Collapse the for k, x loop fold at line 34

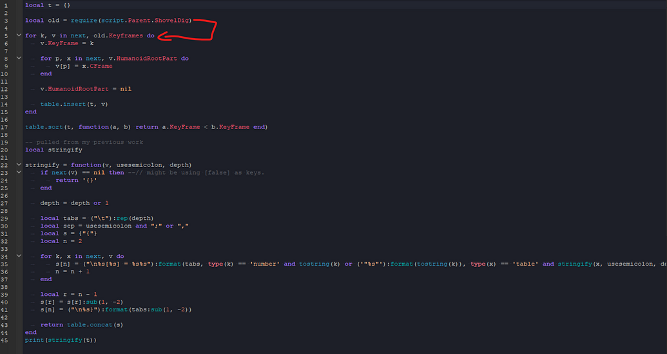(x=19, y=256)
